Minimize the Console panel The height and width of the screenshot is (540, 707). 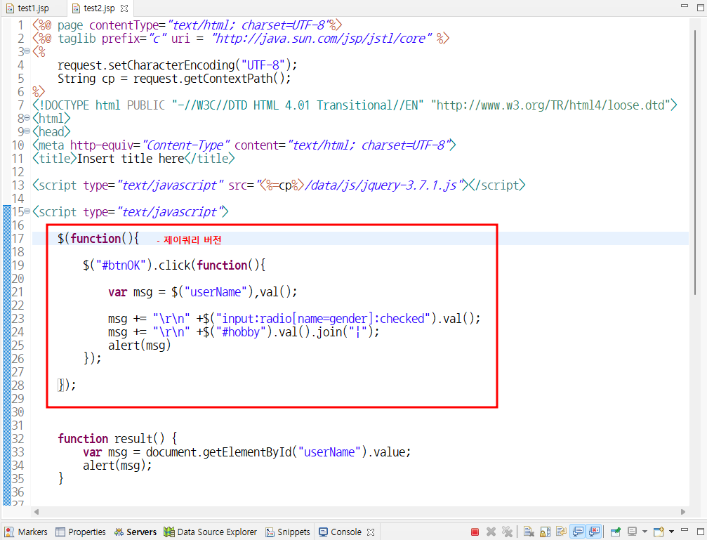click(685, 529)
